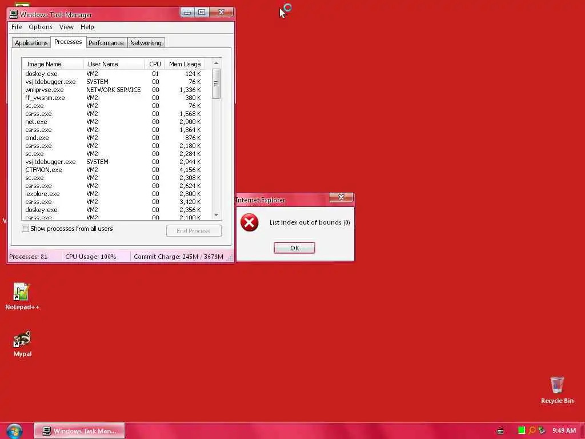This screenshot has width=585, height=439.
Task: Open the View menu
Action: click(66, 27)
